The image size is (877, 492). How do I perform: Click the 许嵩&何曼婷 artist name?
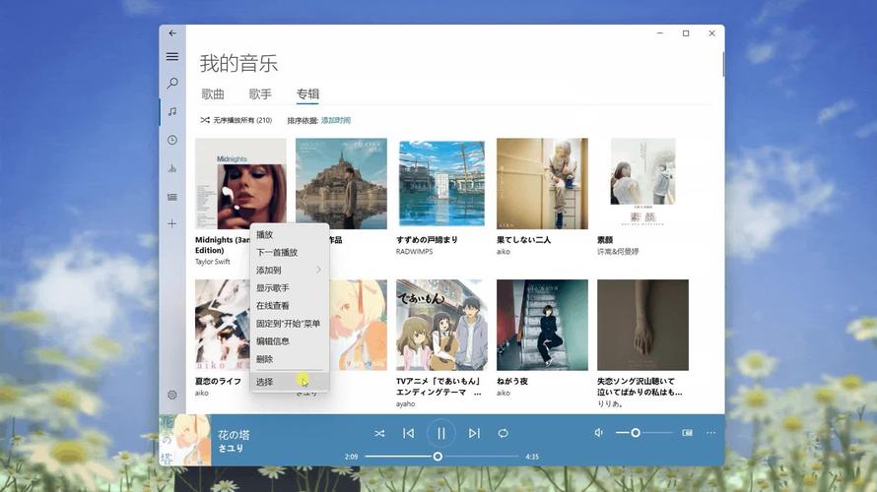click(618, 252)
